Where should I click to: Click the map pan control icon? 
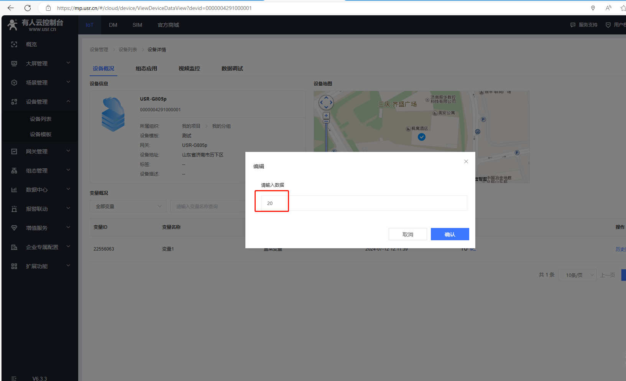pyautogui.click(x=326, y=103)
